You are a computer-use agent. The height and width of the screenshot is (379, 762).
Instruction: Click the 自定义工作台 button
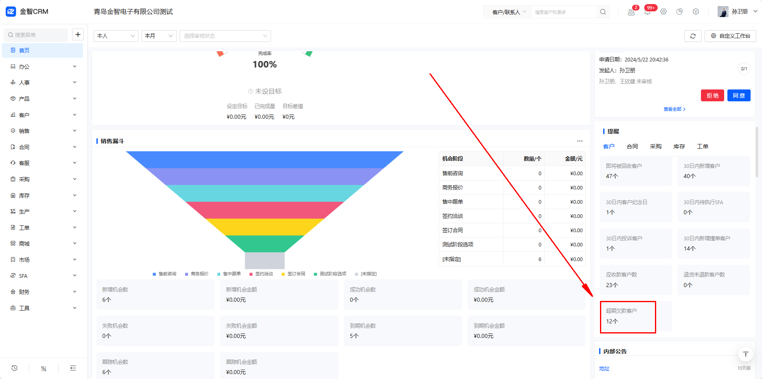tap(730, 36)
